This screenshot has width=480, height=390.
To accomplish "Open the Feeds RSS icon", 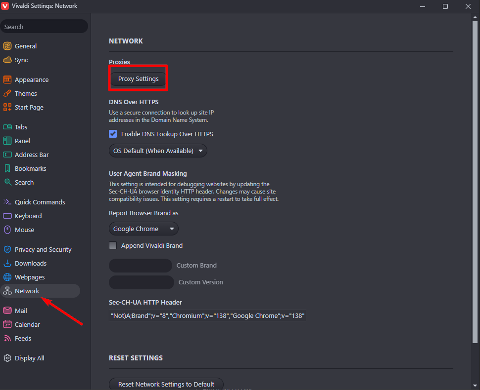I will (x=7, y=338).
